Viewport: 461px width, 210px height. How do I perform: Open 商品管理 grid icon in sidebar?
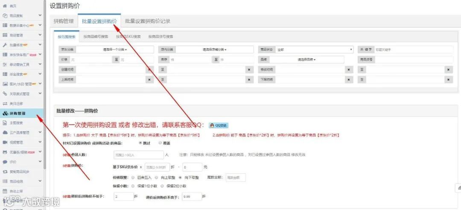point(5,35)
